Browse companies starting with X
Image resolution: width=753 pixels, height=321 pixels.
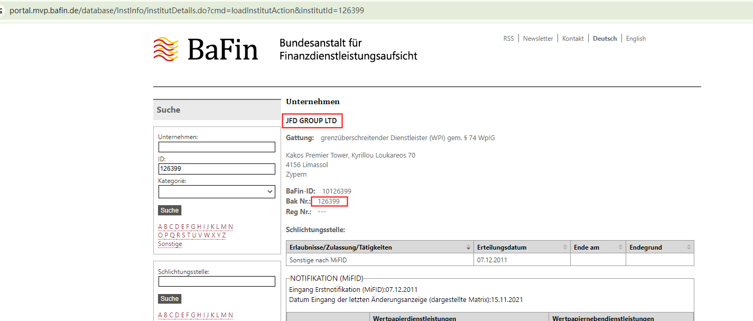click(x=213, y=235)
